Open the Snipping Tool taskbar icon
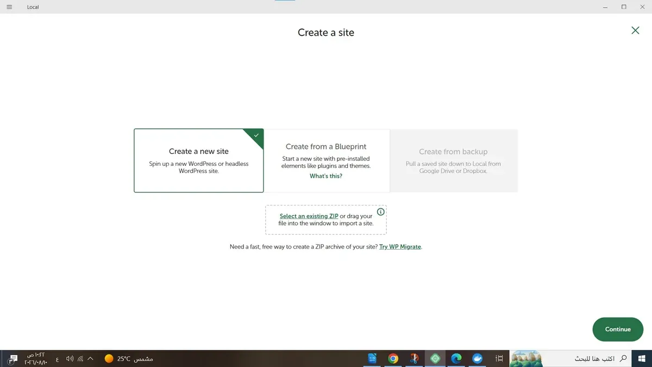Image resolution: width=652 pixels, height=367 pixels. click(414, 358)
